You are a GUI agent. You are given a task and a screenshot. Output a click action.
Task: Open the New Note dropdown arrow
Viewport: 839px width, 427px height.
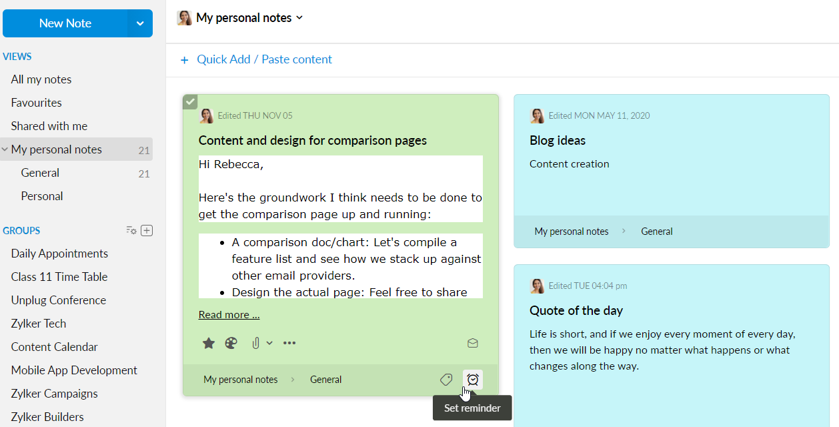click(139, 23)
